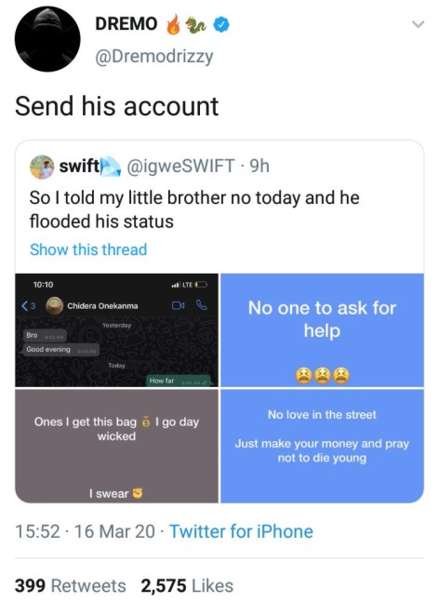Screen dimensions: 439x603
Task: Open the 'Twitter for iPhone' source link
Action: pyautogui.click(x=241, y=531)
